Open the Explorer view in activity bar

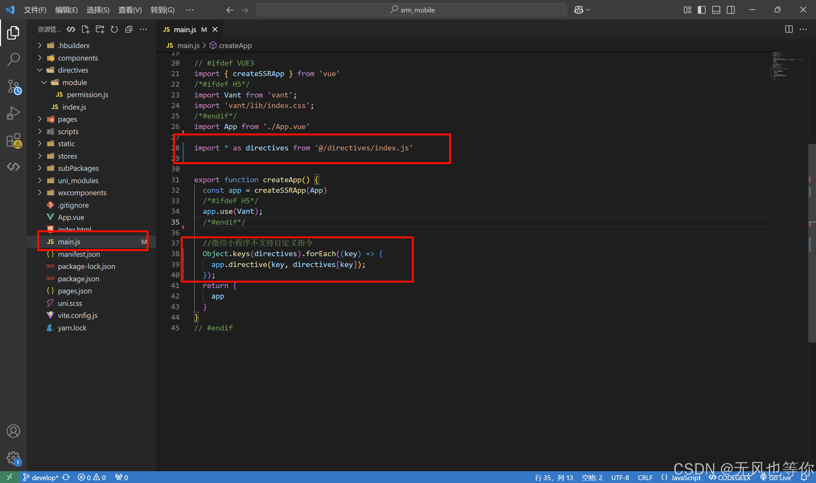coord(13,32)
